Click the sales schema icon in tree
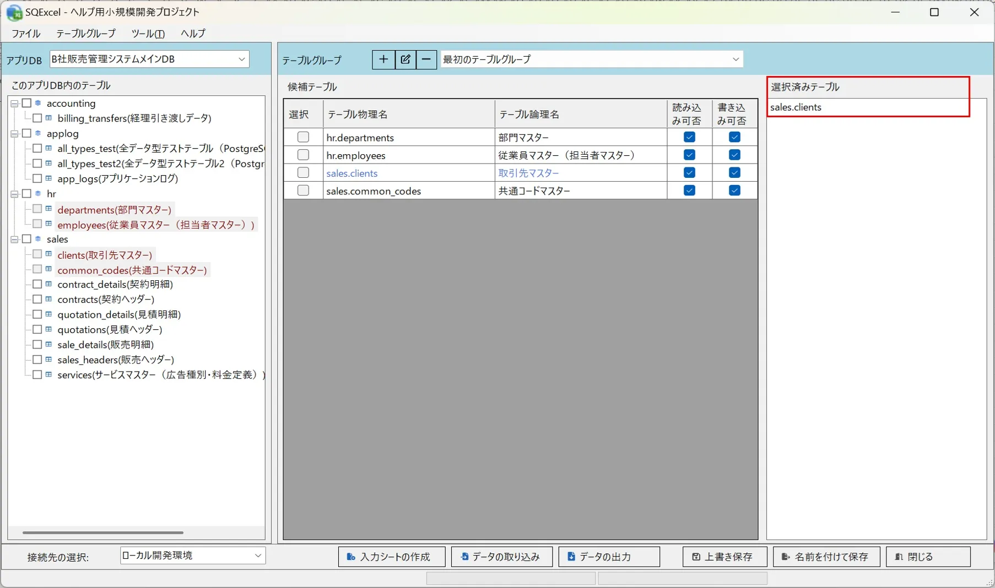The height and width of the screenshot is (588, 995). [38, 239]
